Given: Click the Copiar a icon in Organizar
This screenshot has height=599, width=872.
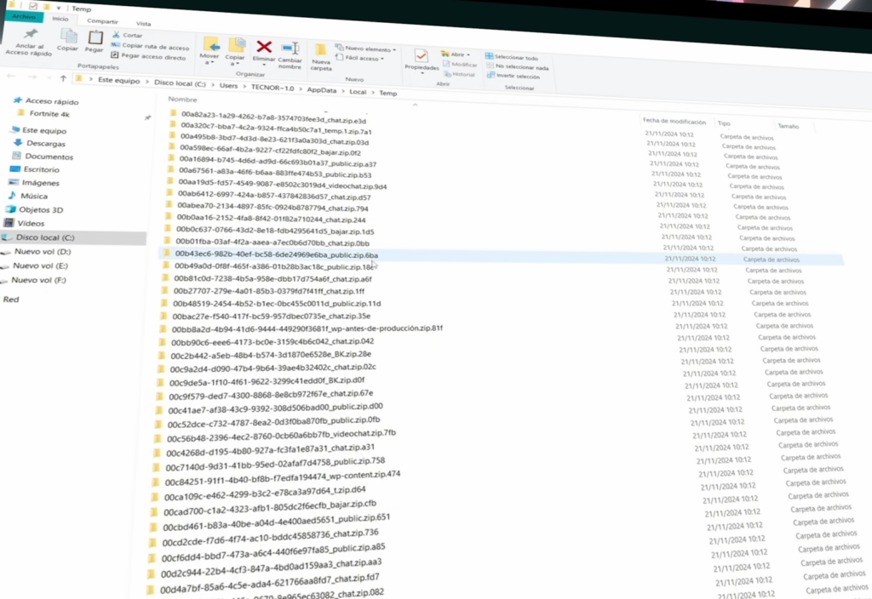Looking at the screenshot, I should coord(237,46).
